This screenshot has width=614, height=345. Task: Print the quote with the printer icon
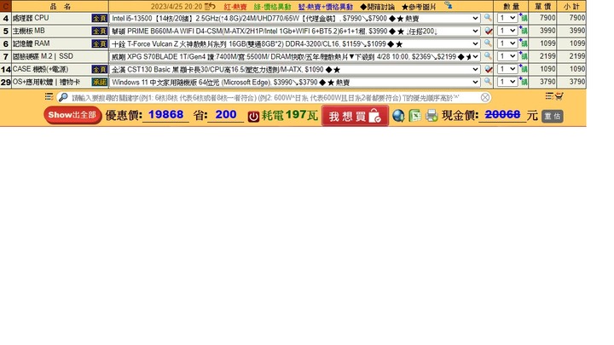tap(432, 116)
